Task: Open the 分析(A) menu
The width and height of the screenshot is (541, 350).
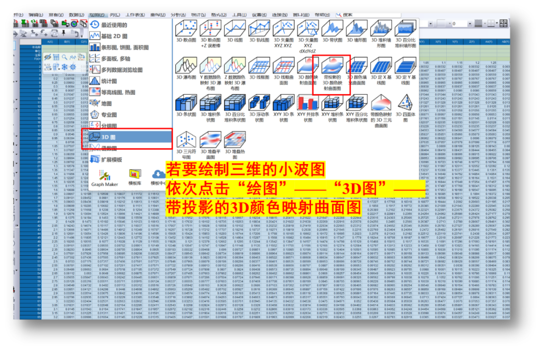Action: 178,15
